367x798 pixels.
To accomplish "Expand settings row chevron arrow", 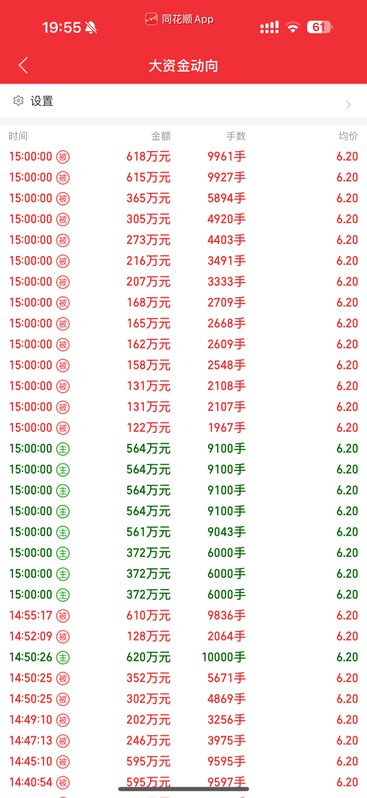I will pyautogui.click(x=348, y=105).
